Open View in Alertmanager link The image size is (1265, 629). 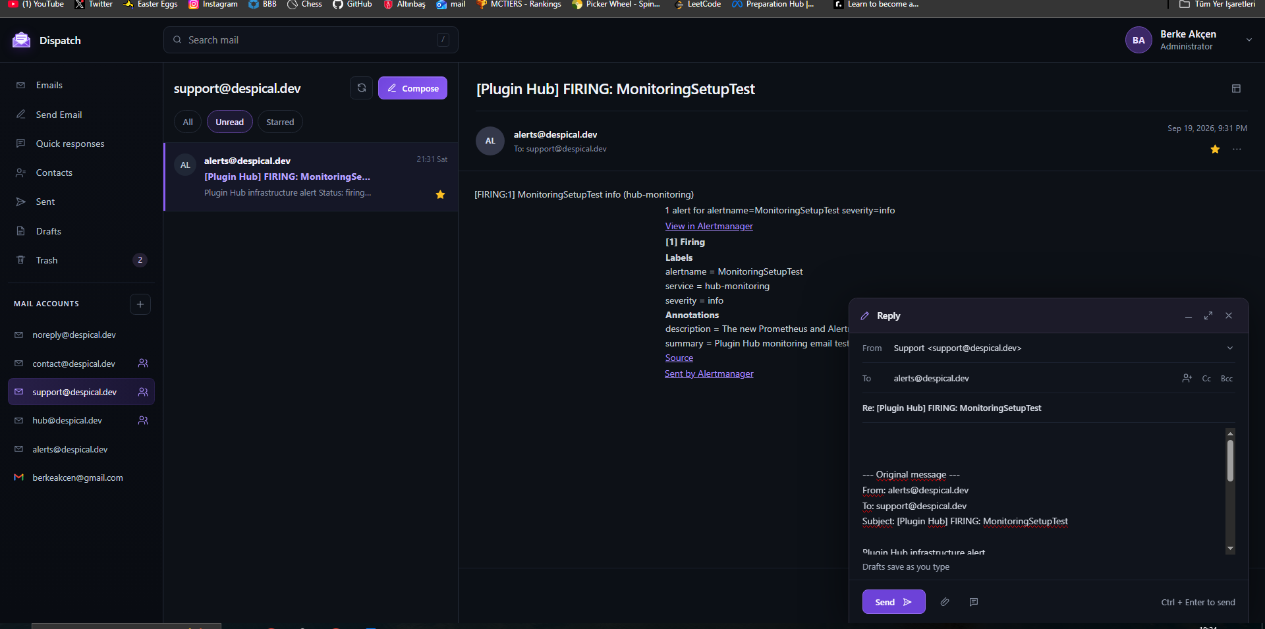coord(709,226)
